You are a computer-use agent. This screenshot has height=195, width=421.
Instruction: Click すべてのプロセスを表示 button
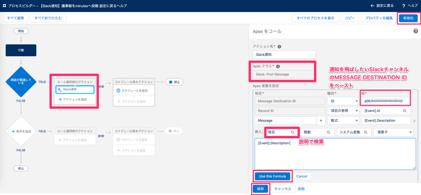pos(315,18)
